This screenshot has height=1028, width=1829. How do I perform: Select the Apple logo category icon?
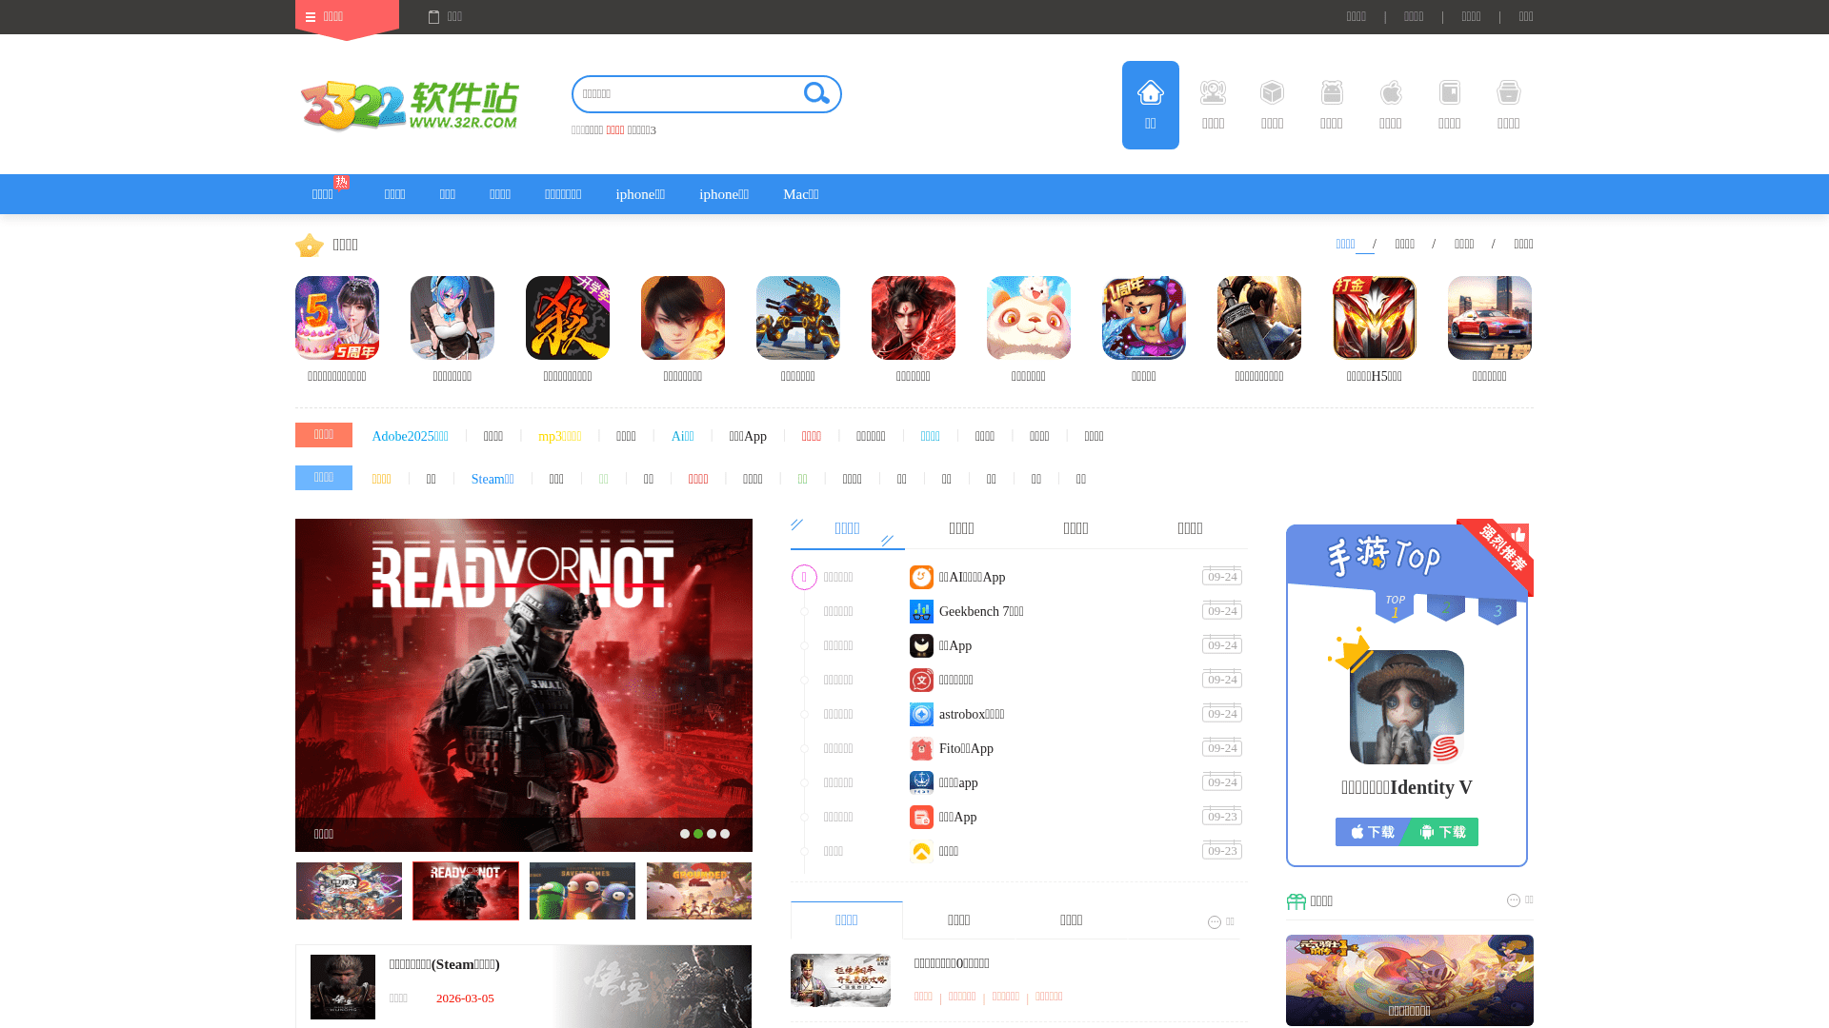point(1391,92)
